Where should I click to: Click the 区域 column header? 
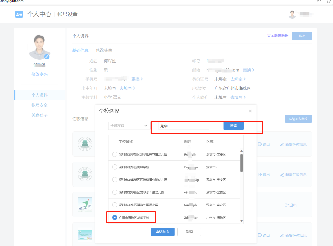pos(210,141)
